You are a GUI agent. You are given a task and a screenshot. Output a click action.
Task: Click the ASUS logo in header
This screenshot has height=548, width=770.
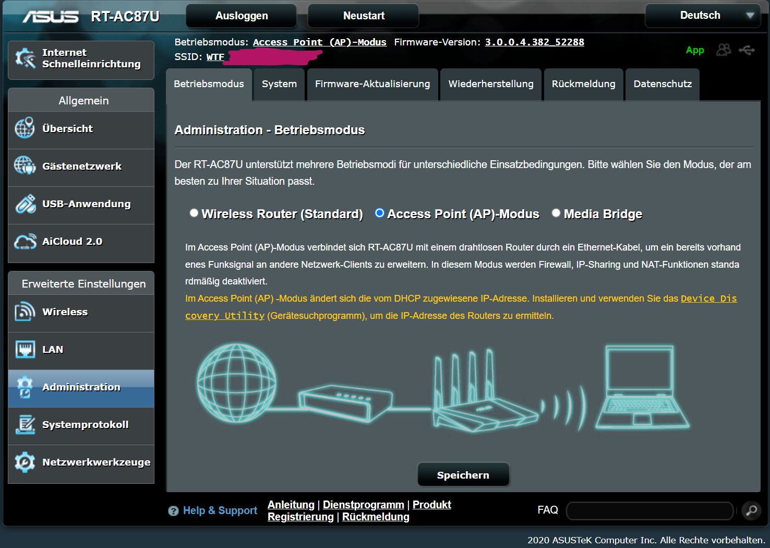pos(51,17)
